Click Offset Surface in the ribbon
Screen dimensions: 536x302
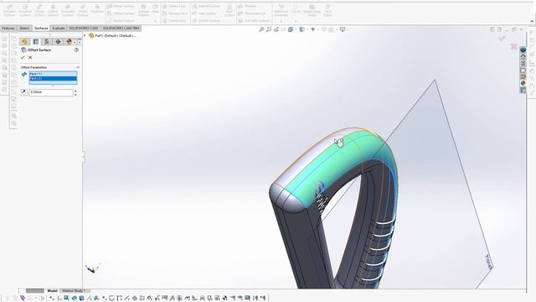pos(121,13)
